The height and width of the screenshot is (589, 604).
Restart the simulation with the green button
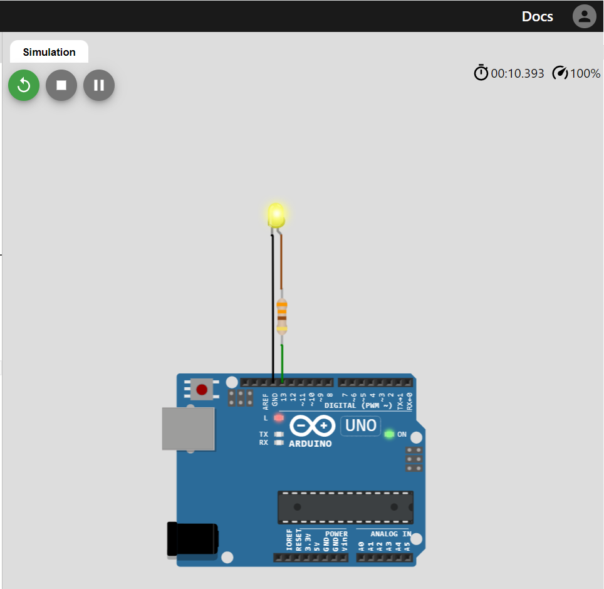click(x=24, y=85)
